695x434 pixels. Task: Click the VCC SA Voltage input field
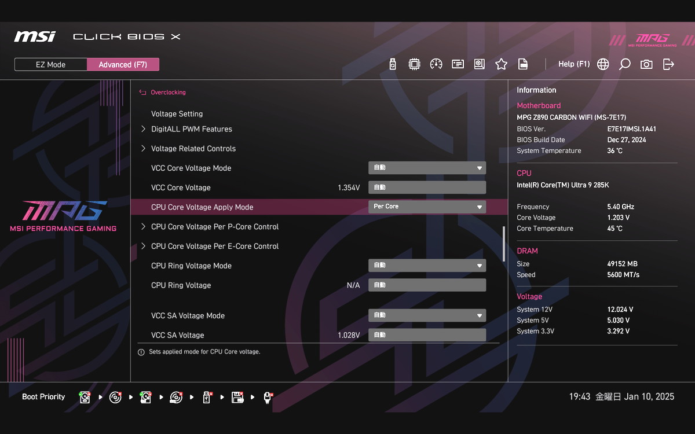point(427,335)
